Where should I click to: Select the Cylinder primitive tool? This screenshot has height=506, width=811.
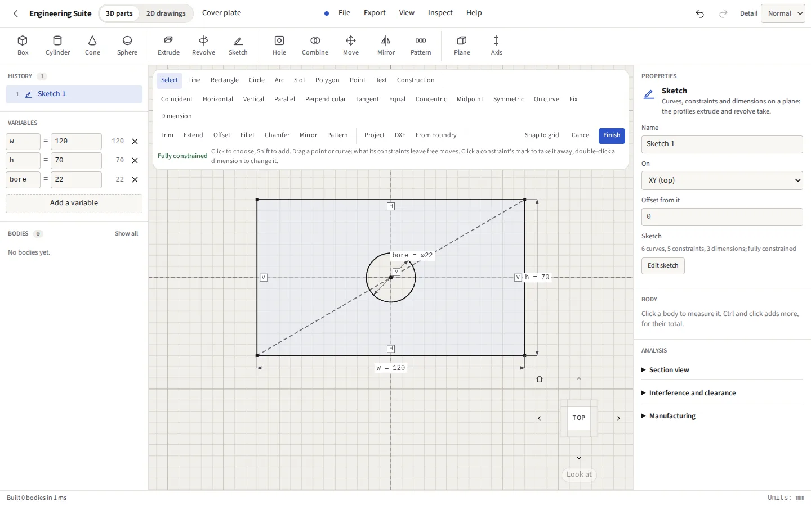pos(57,46)
